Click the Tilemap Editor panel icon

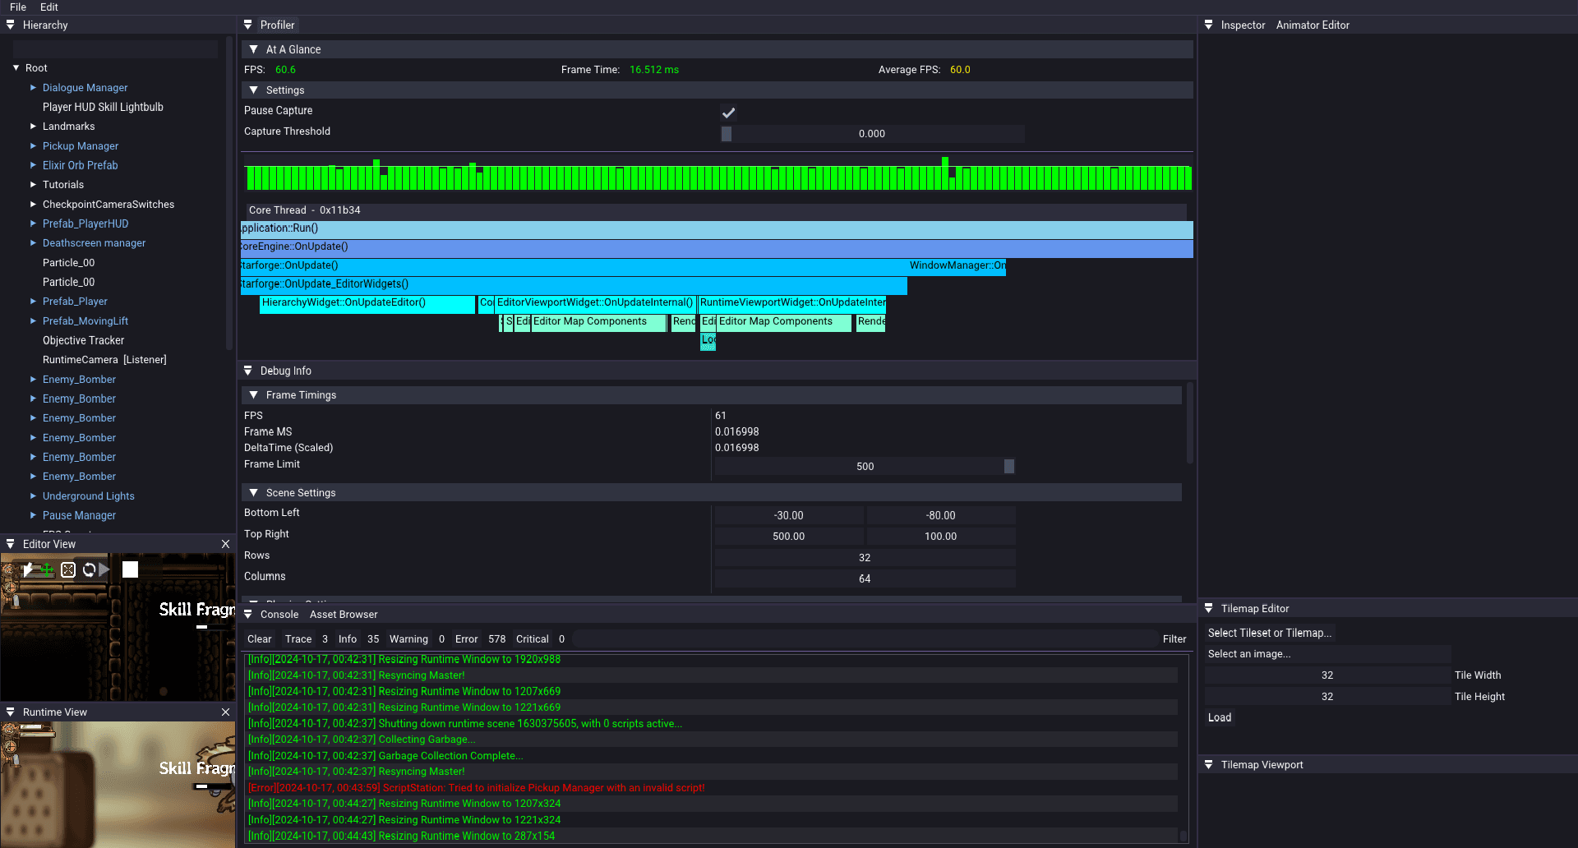click(1209, 608)
